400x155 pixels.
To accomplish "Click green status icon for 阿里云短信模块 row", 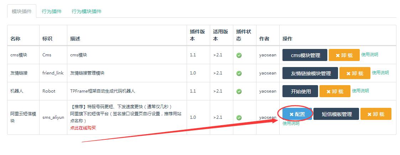I will point(239,118).
